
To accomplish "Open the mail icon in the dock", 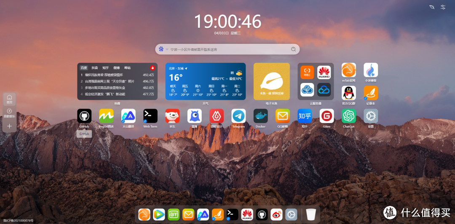I will (x=188, y=215).
